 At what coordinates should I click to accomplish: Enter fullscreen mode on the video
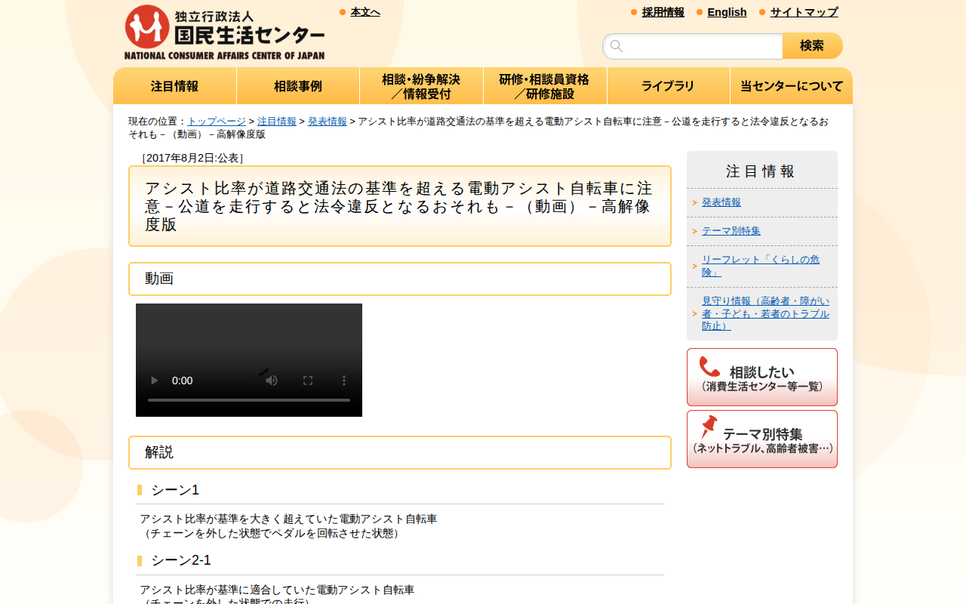click(x=308, y=381)
